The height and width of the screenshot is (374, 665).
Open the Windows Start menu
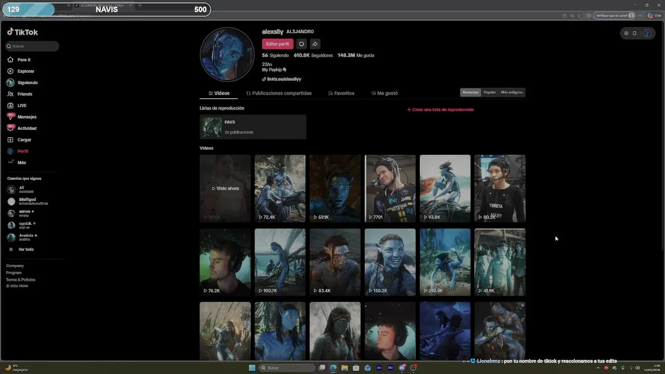pyautogui.click(x=252, y=368)
